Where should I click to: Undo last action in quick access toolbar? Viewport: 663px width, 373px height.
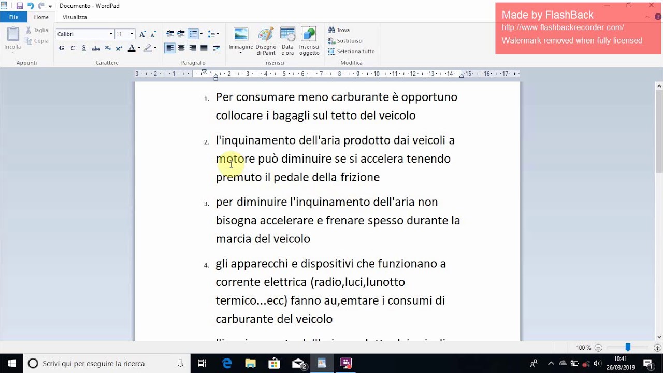point(31,6)
